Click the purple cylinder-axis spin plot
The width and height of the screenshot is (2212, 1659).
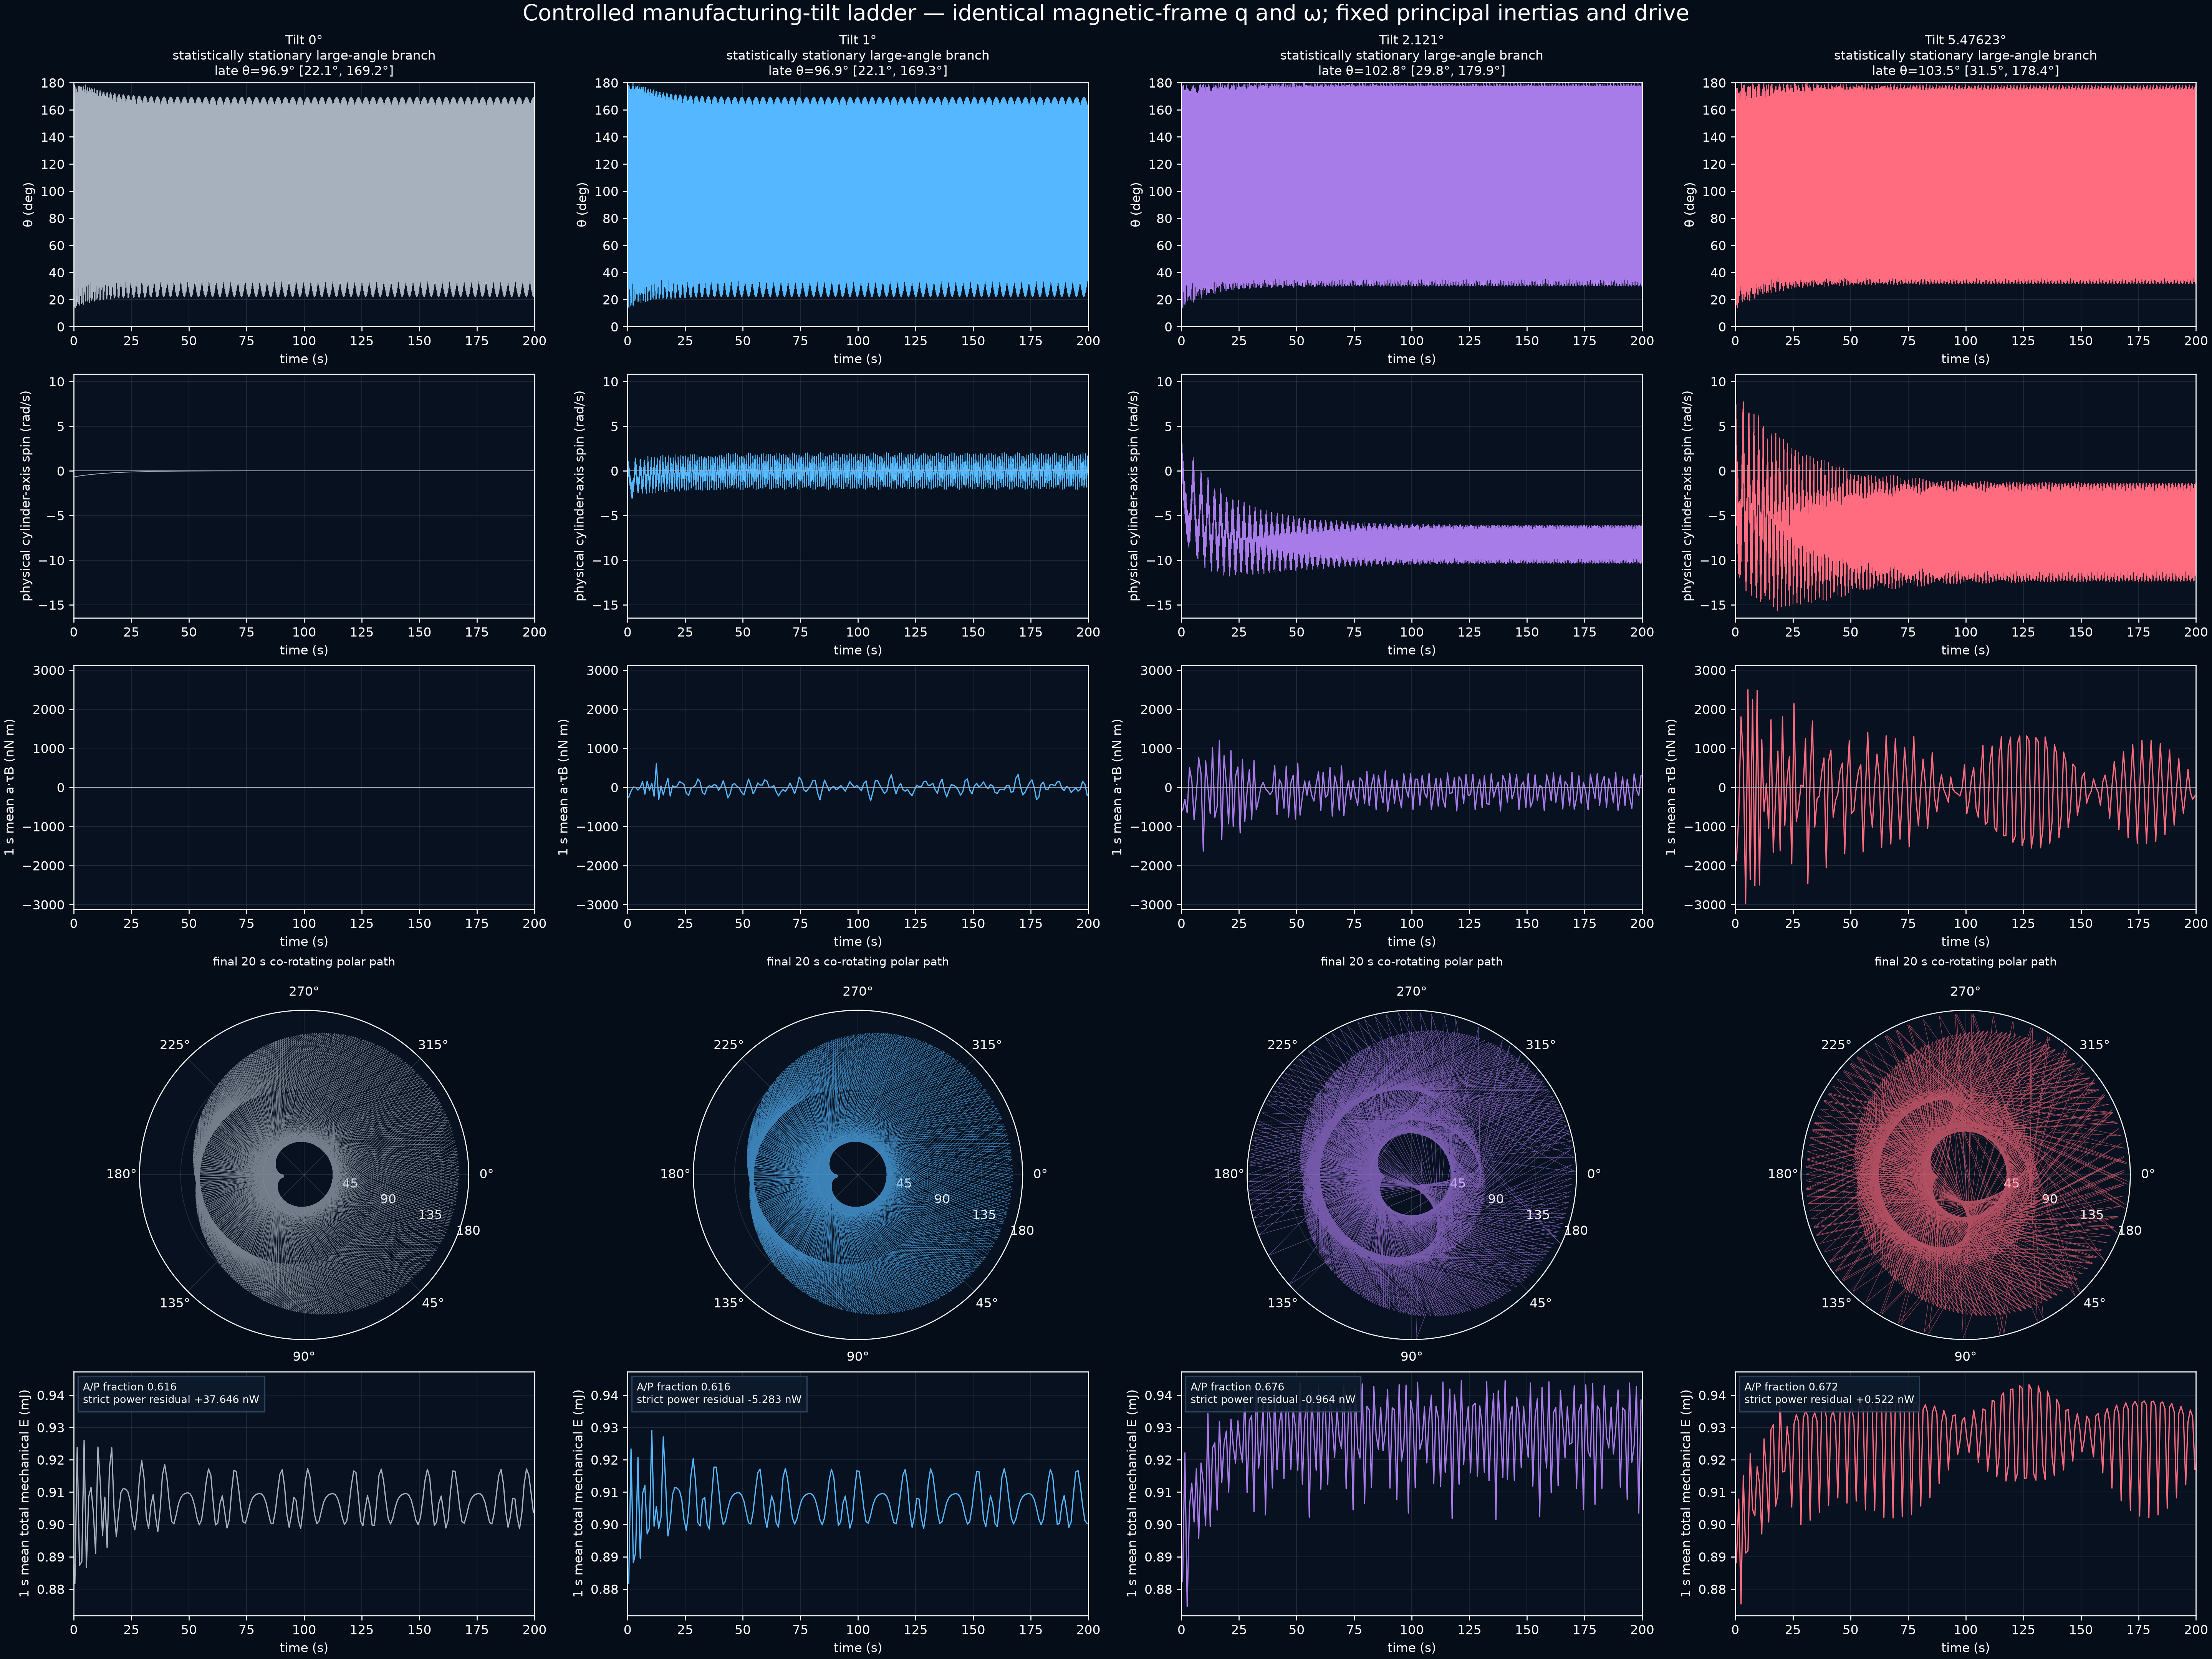click(1411, 496)
